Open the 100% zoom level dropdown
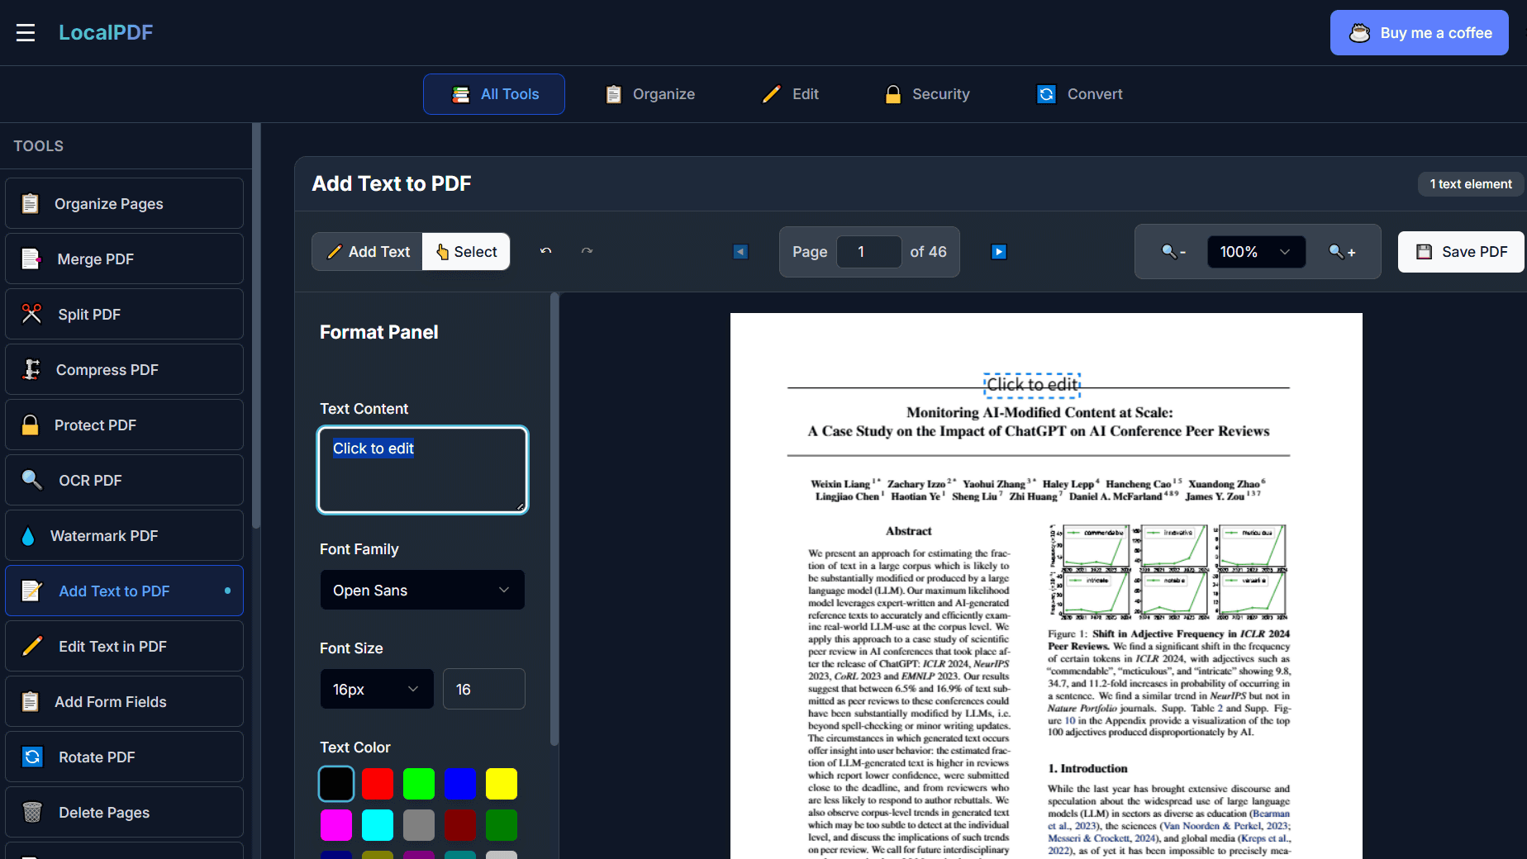1527x859 pixels. pos(1256,252)
